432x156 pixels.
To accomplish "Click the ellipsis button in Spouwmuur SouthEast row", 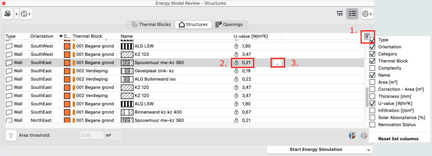I will [278, 63].
